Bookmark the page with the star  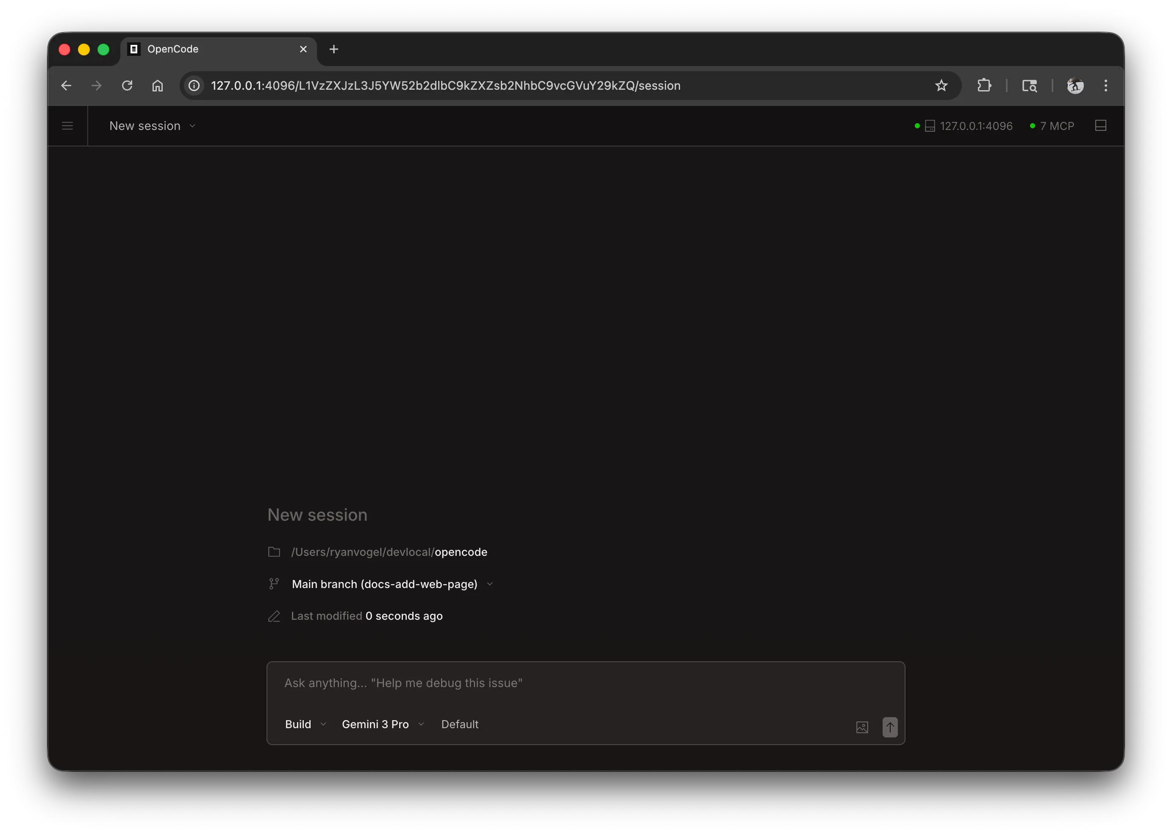coord(941,85)
